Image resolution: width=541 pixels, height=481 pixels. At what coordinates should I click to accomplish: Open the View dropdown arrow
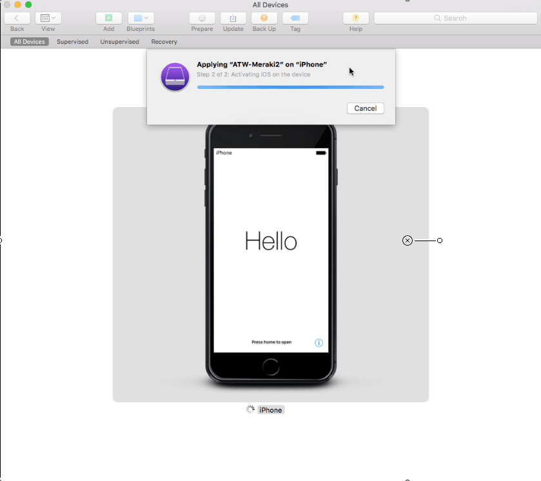coord(54,18)
